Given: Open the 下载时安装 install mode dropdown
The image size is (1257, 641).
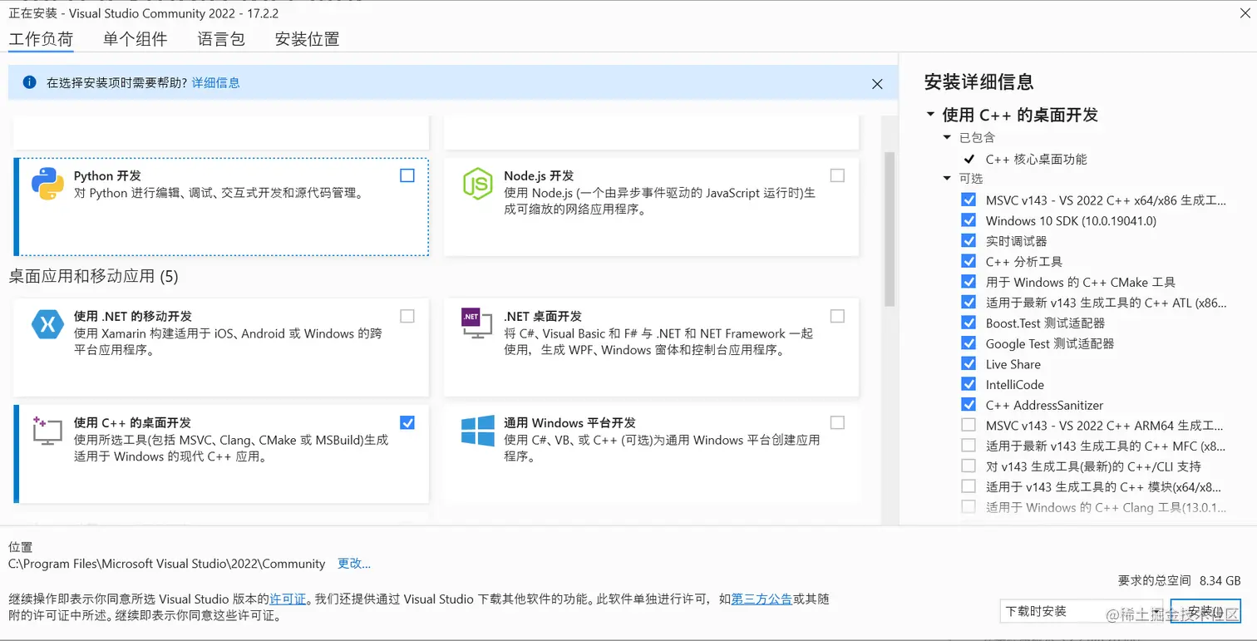Looking at the screenshot, I should 1081,611.
